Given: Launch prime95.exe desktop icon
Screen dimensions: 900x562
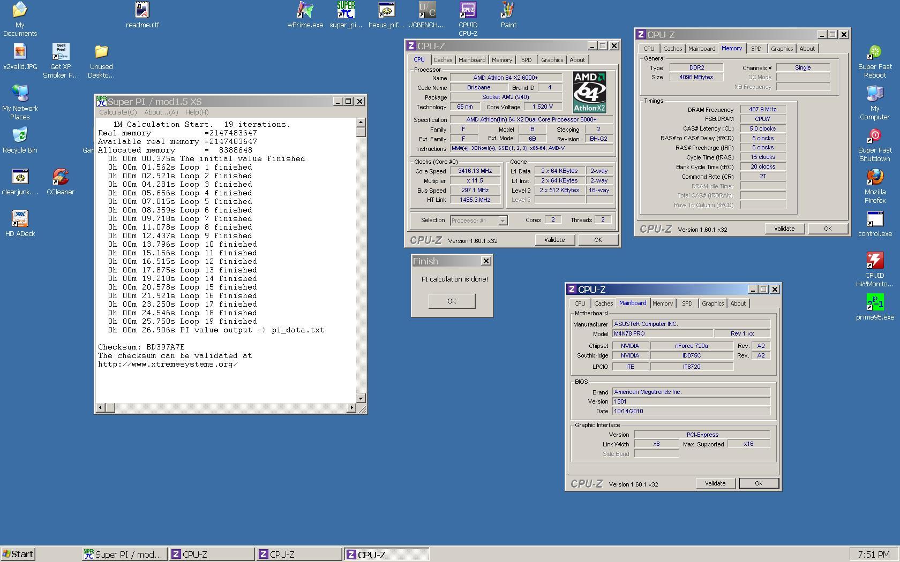Looking at the screenshot, I should 875,307.
